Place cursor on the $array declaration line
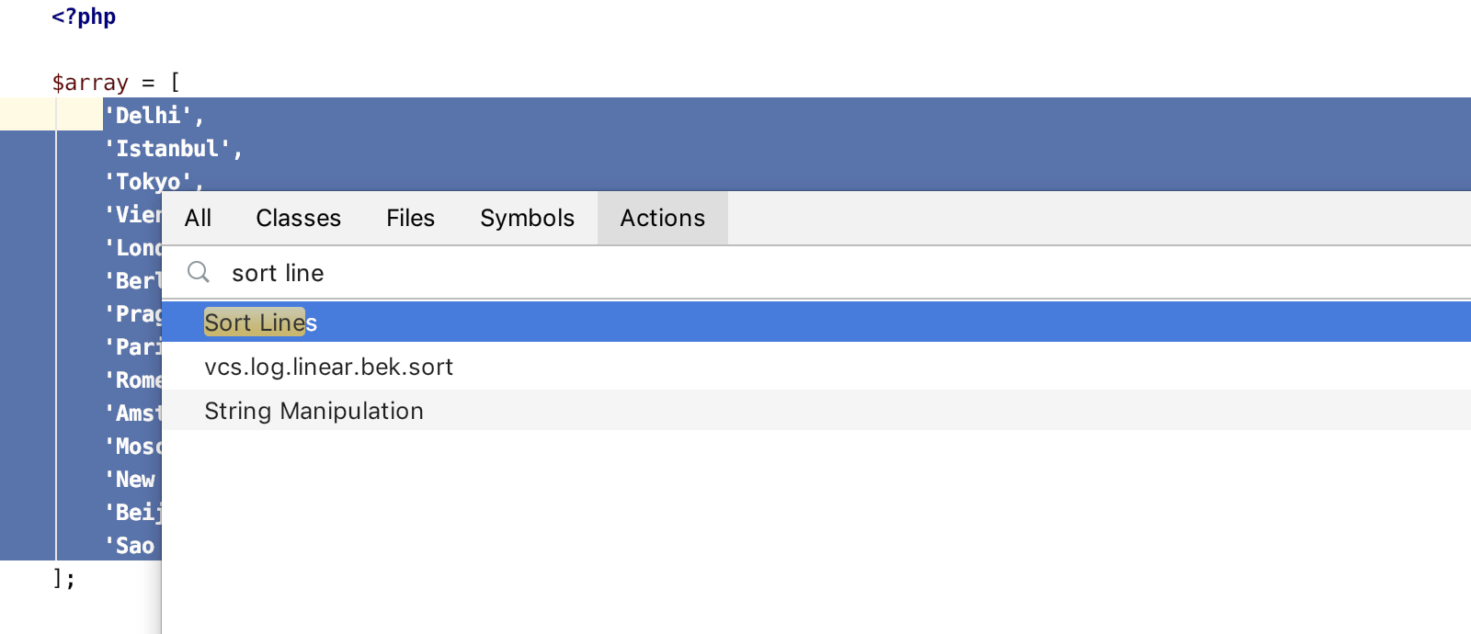The height and width of the screenshot is (634, 1471). tap(115, 82)
